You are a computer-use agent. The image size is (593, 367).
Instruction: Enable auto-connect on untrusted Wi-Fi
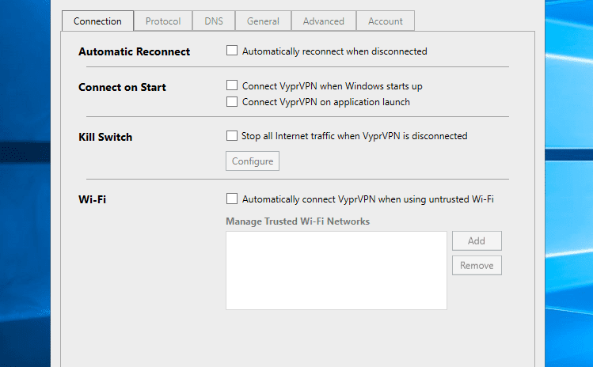[x=232, y=199]
